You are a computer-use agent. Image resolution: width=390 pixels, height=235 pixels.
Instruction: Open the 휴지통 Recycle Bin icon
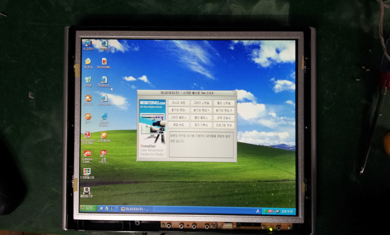point(88,82)
